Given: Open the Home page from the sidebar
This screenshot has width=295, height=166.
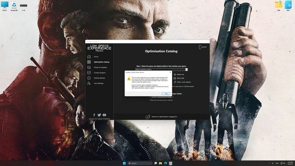Looking at the screenshot, I should point(96,57).
